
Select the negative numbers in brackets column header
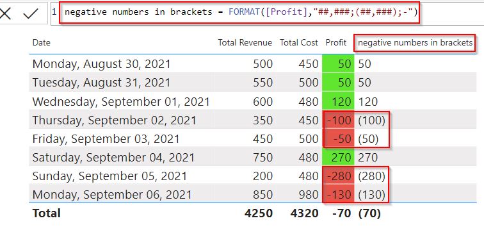coord(415,43)
